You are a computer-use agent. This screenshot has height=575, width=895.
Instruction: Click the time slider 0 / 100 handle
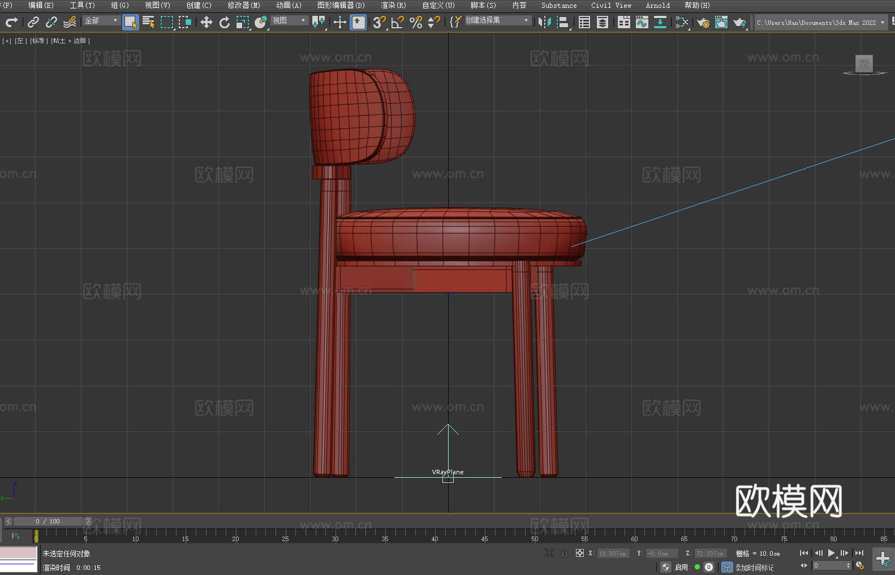(x=48, y=521)
